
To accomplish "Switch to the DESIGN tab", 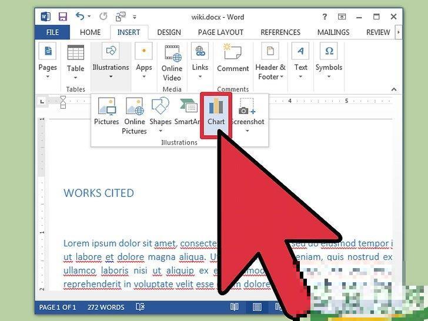I will pos(169,32).
